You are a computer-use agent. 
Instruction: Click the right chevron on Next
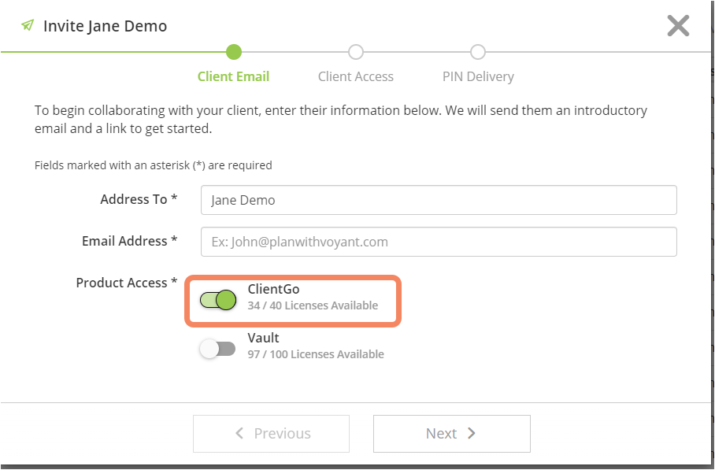472,433
